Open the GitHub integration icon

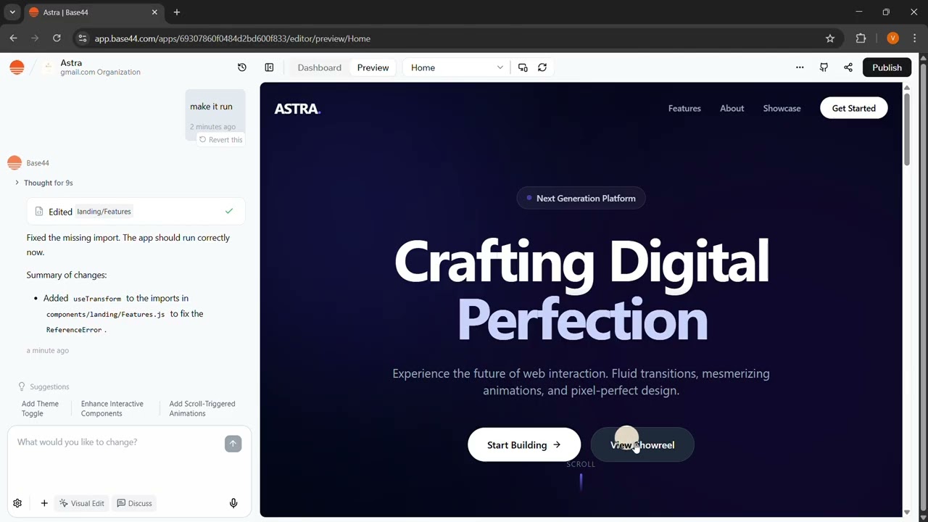824,67
